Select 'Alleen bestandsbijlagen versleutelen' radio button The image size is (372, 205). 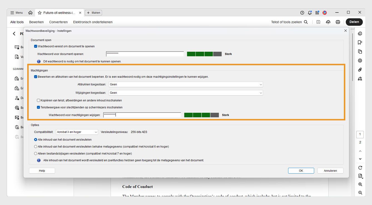click(36, 153)
